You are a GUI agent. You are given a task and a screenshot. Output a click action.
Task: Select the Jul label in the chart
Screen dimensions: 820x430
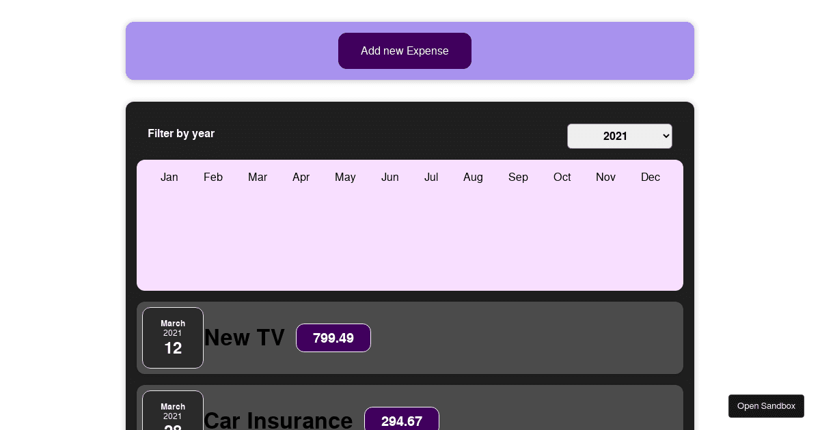pyautogui.click(x=431, y=177)
